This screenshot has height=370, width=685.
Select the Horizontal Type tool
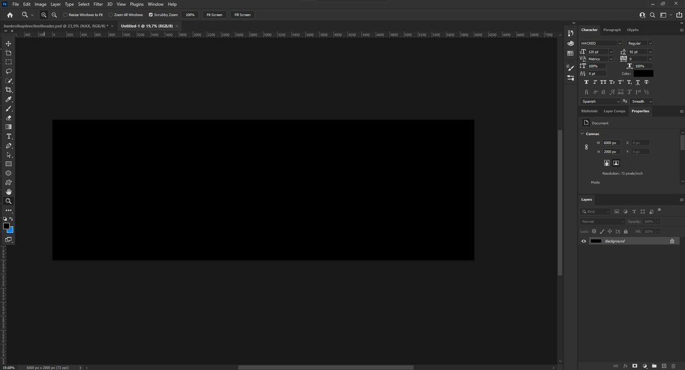pyautogui.click(x=9, y=136)
